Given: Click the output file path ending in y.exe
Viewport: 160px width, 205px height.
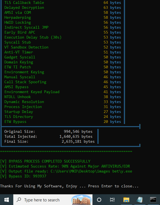Looking at the screenshot, I should pos(91,171).
